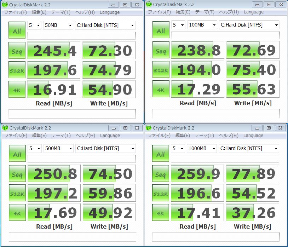Click 512K write result 59.86
288x247 pixels.
pos(109,193)
